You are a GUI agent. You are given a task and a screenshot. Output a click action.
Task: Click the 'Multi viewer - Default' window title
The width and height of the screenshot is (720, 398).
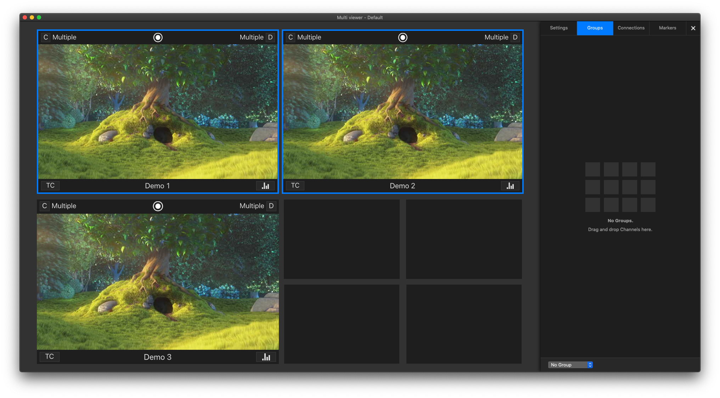point(360,17)
